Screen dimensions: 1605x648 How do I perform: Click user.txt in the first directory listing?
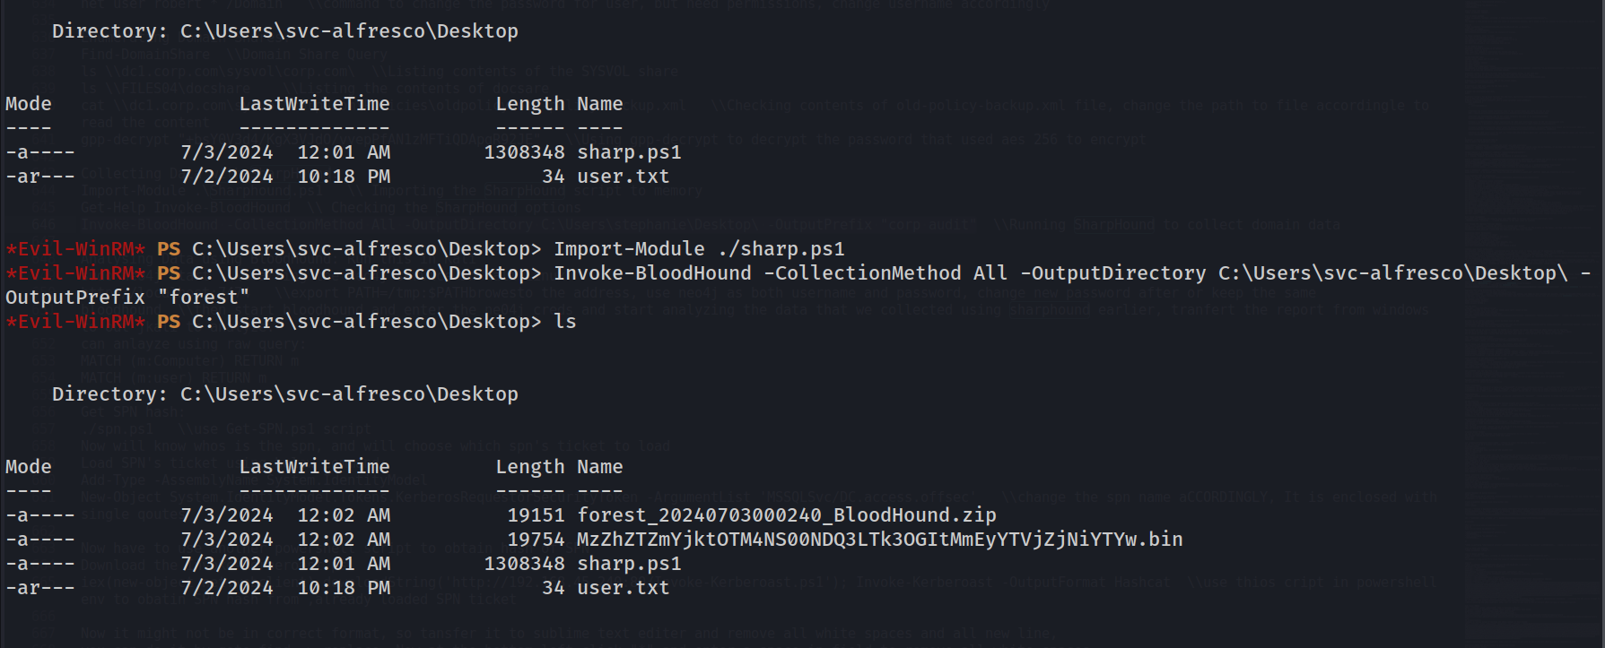[623, 177]
